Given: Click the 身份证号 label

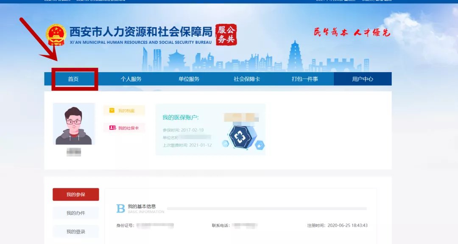Looking at the screenshot, I should point(125,225).
